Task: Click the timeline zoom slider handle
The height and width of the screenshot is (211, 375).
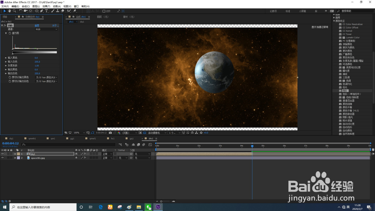Action: [x=161, y=201]
